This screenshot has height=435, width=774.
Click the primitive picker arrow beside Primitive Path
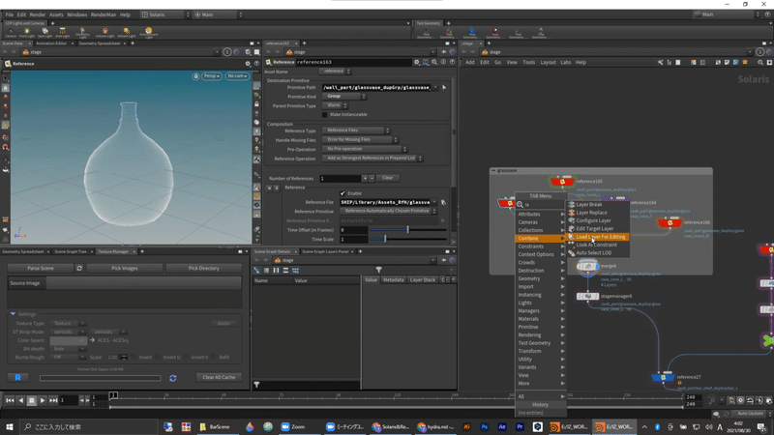point(444,87)
